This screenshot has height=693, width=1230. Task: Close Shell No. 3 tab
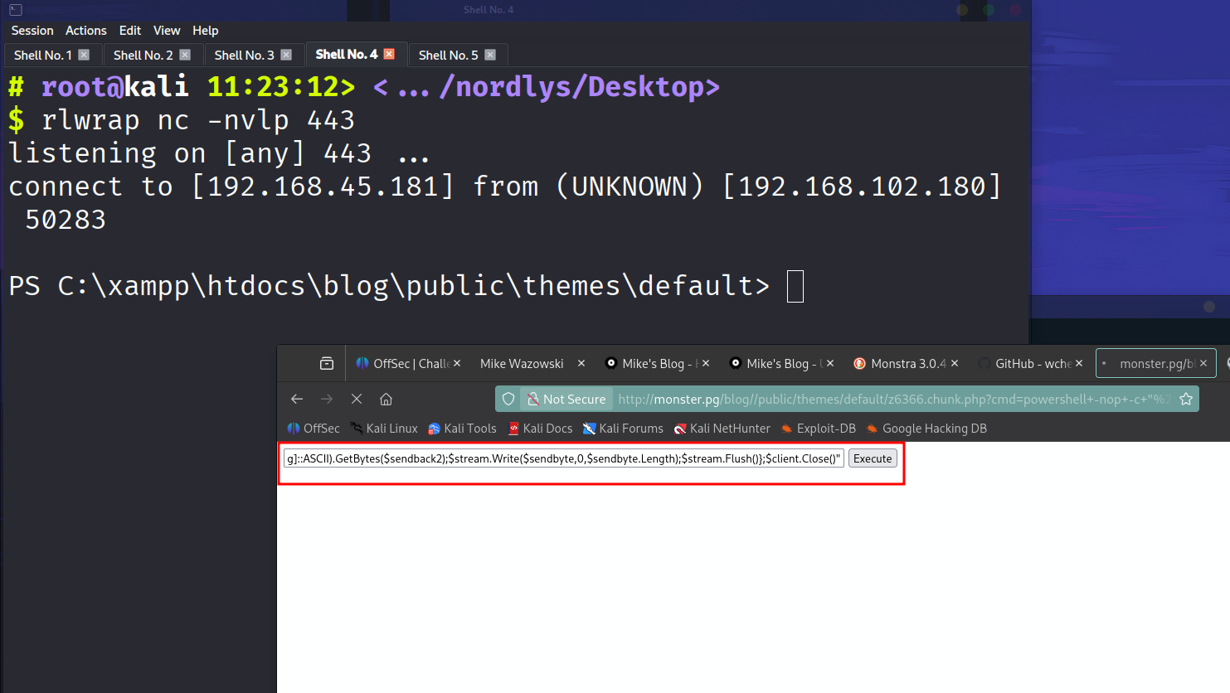coord(286,55)
